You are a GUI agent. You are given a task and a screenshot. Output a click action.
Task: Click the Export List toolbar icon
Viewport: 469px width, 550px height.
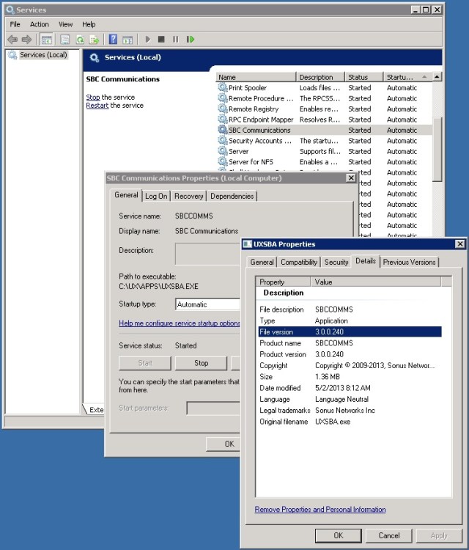[x=93, y=40]
